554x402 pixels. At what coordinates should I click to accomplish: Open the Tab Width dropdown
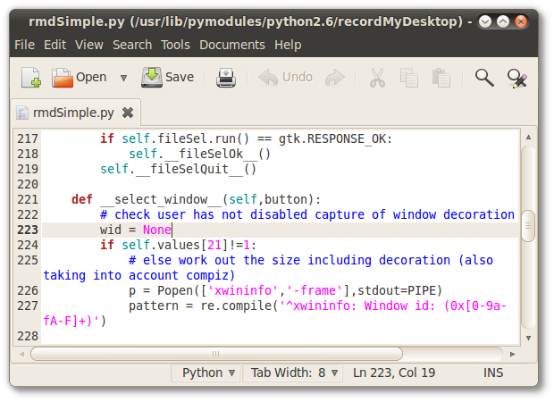[x=294, y=373]
